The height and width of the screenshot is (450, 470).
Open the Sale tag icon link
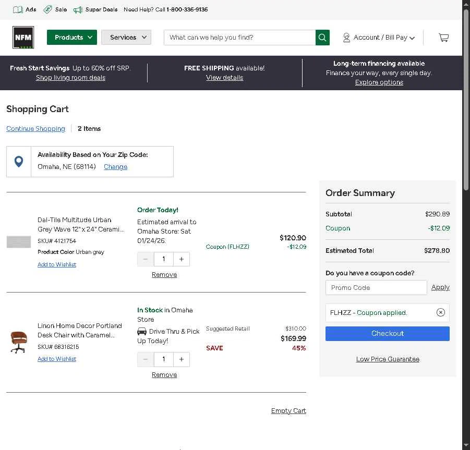tap(55, 9)
